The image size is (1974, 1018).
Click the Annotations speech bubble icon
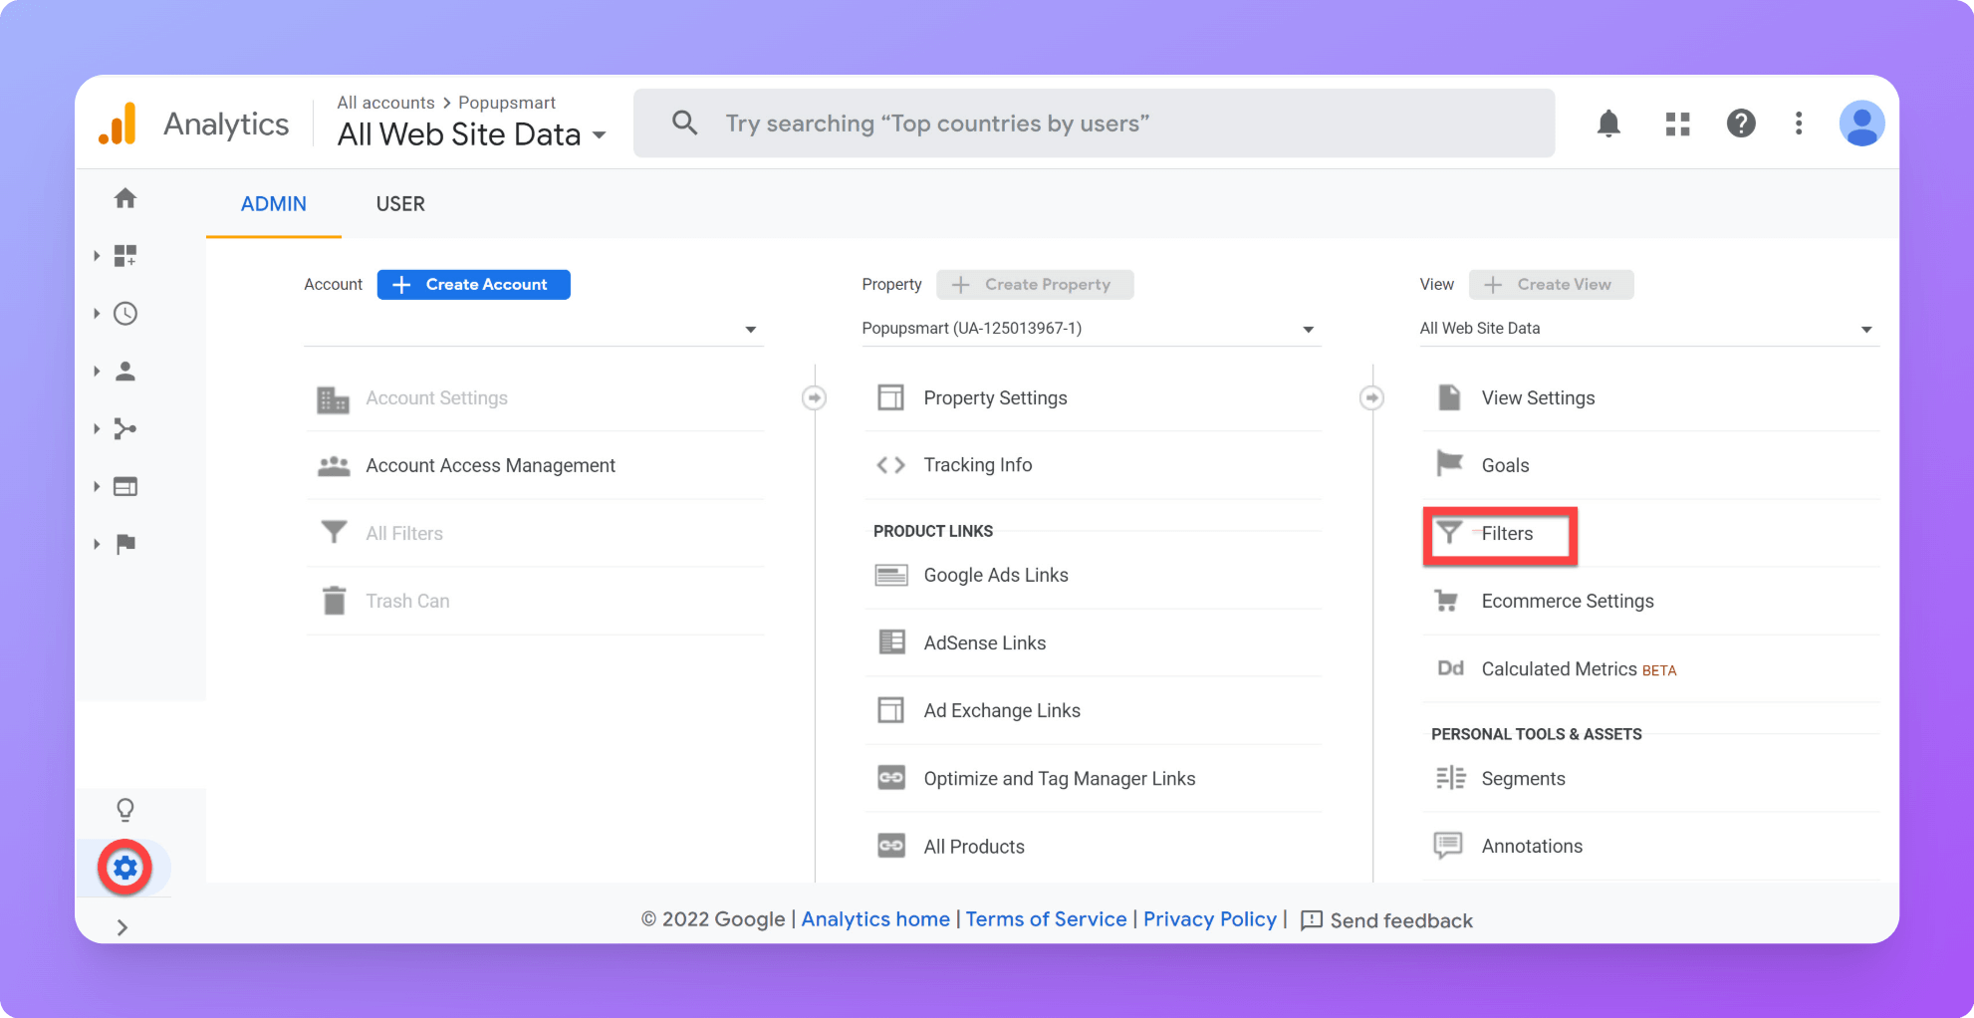tap(1448, 846)
